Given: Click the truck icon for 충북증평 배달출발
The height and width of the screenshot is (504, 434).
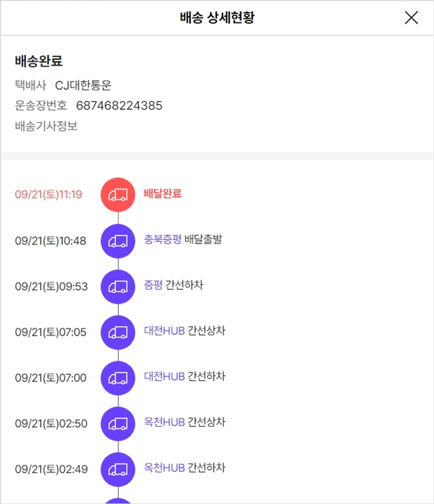Looking at the screenshot, I should coord(118,240).
